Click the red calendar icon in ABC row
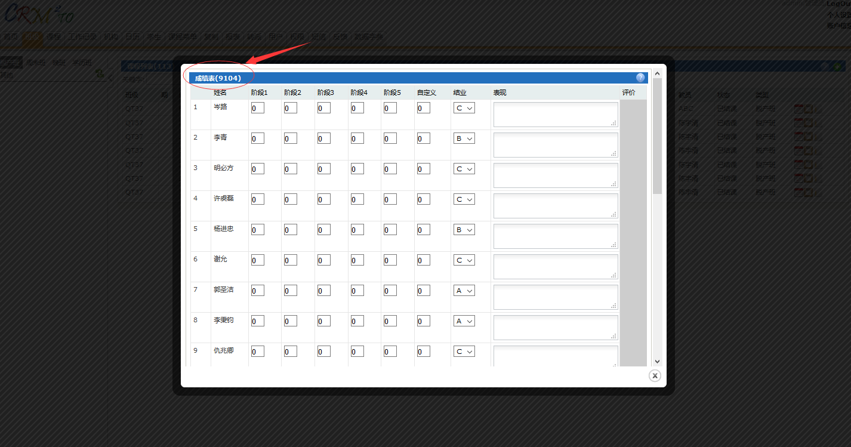The width and height of the screenshot is (851, 447). click(798, 108)
